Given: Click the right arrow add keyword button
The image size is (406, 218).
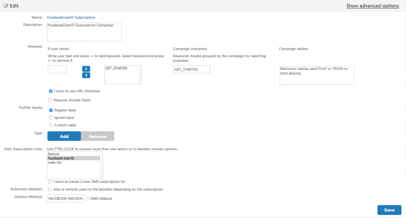Looking at the screenshot, I should pos(86,68).
